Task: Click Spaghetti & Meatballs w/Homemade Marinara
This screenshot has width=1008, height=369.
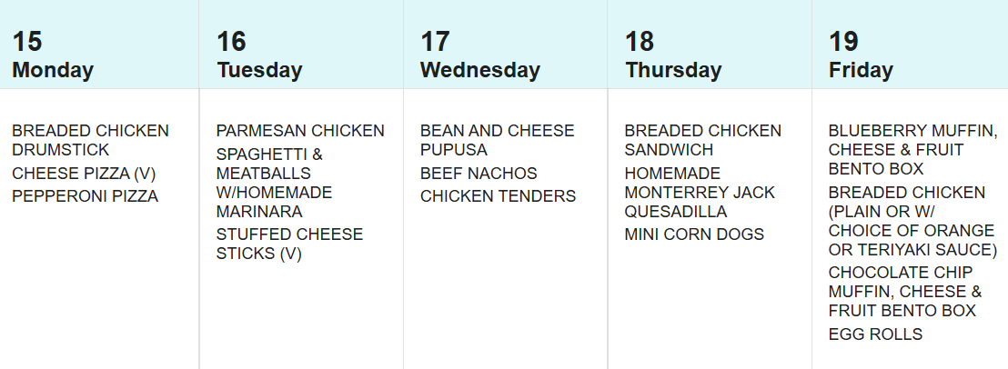Action: (275, 183)
